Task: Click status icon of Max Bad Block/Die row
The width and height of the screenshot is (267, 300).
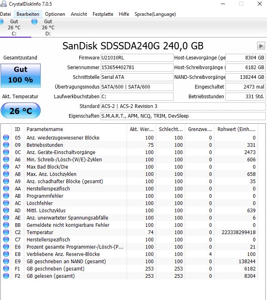Action: (6, 167)
